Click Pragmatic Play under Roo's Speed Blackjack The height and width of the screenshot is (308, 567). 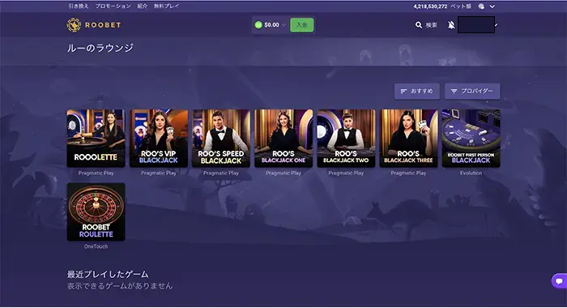pos(221,173)
